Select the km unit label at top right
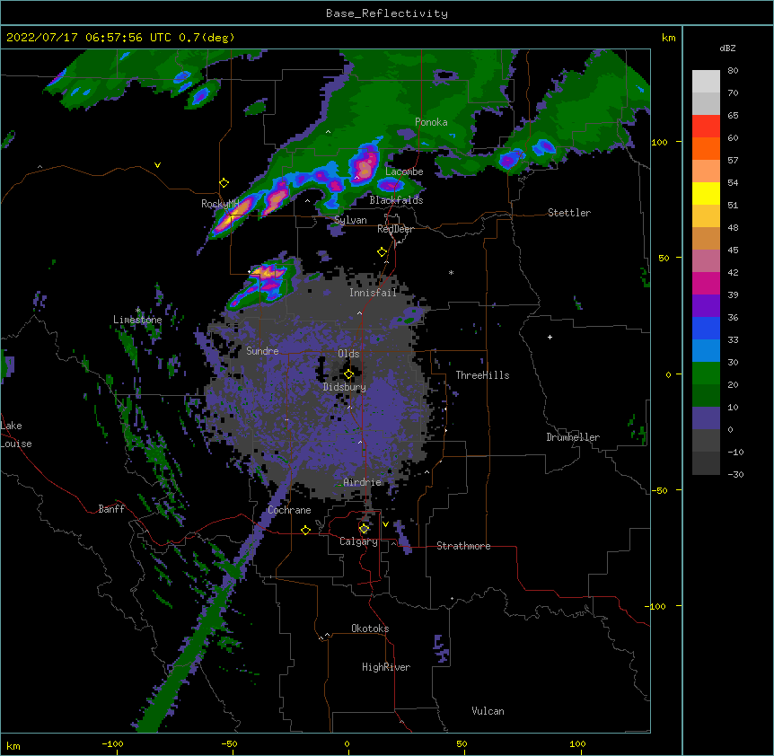774x756 pixels. point(668,38)
